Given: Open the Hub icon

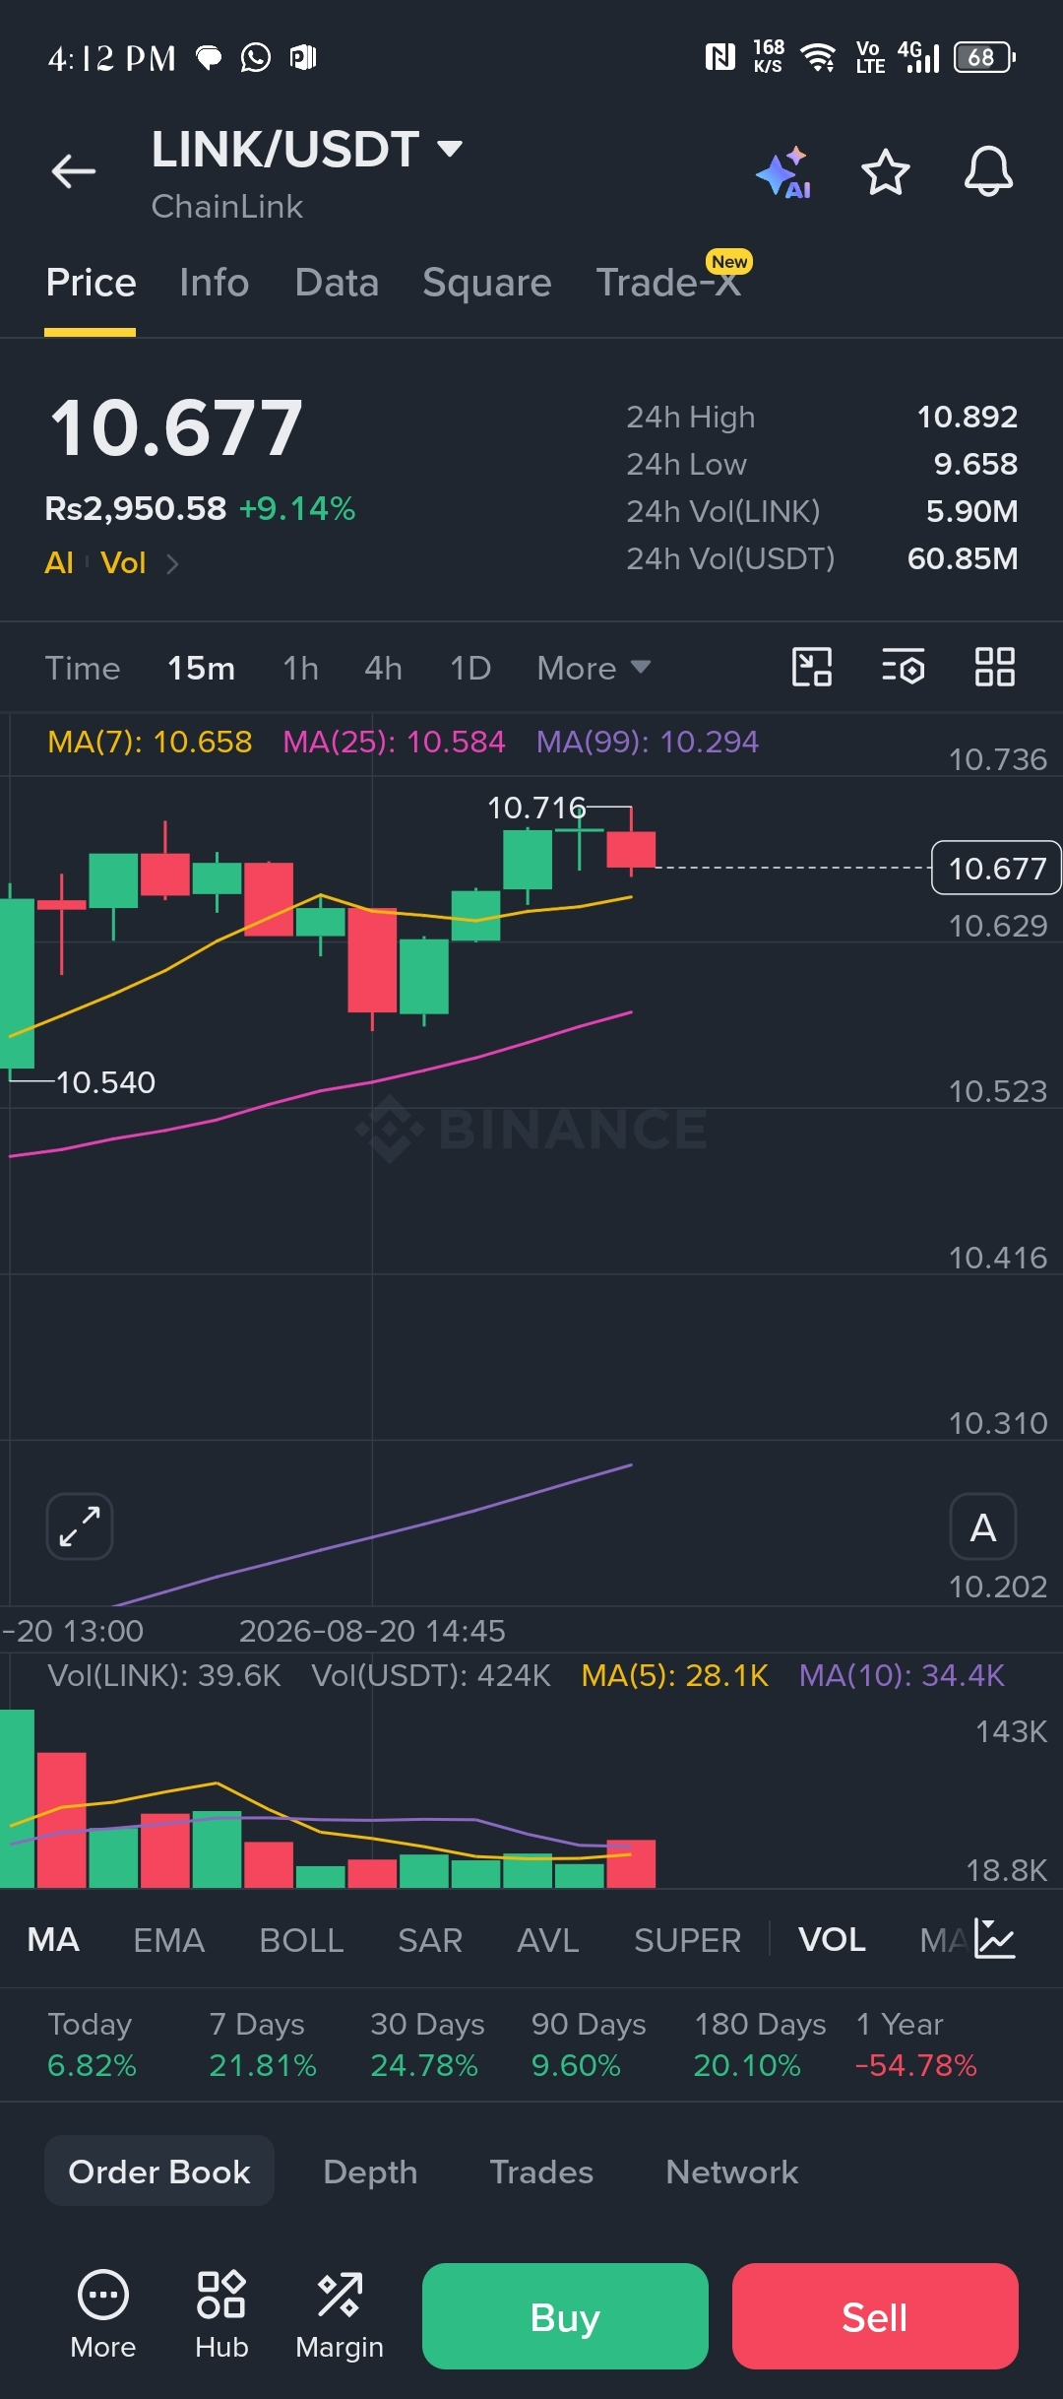Looking at the screenshot, I should (221, 2314).
